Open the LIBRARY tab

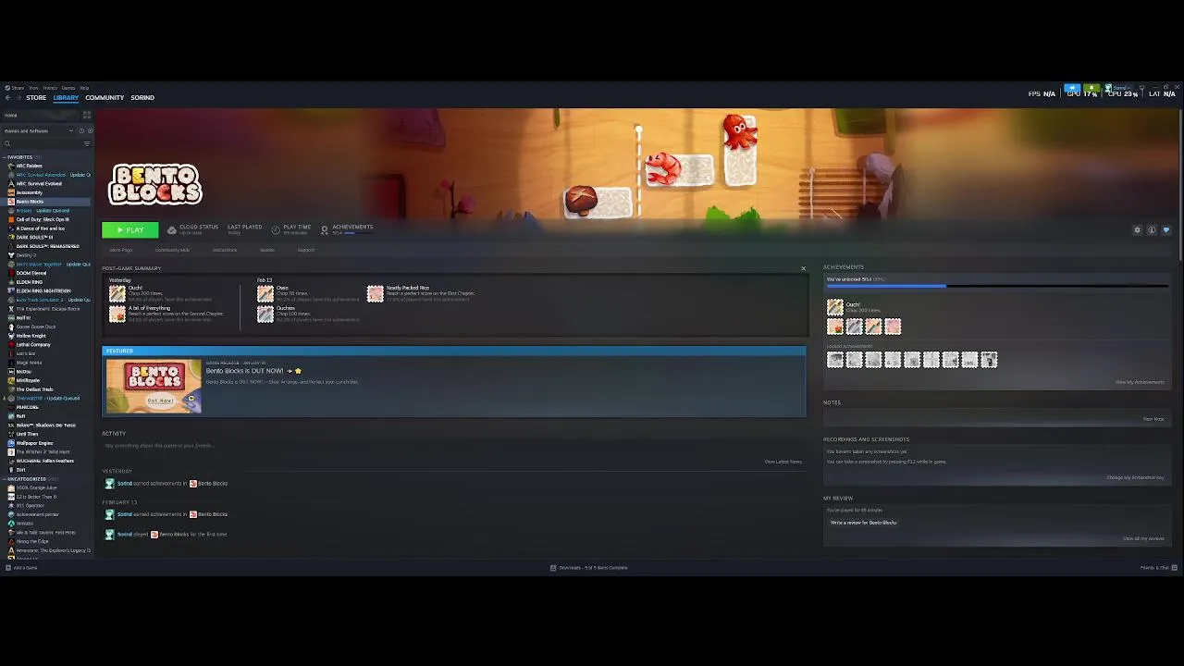click(66, 97)
